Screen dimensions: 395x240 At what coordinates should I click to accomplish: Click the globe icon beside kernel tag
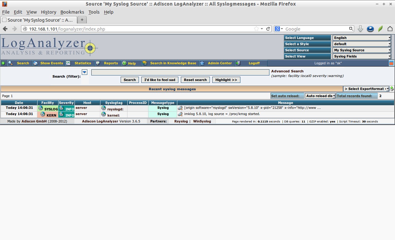point(103,114)
